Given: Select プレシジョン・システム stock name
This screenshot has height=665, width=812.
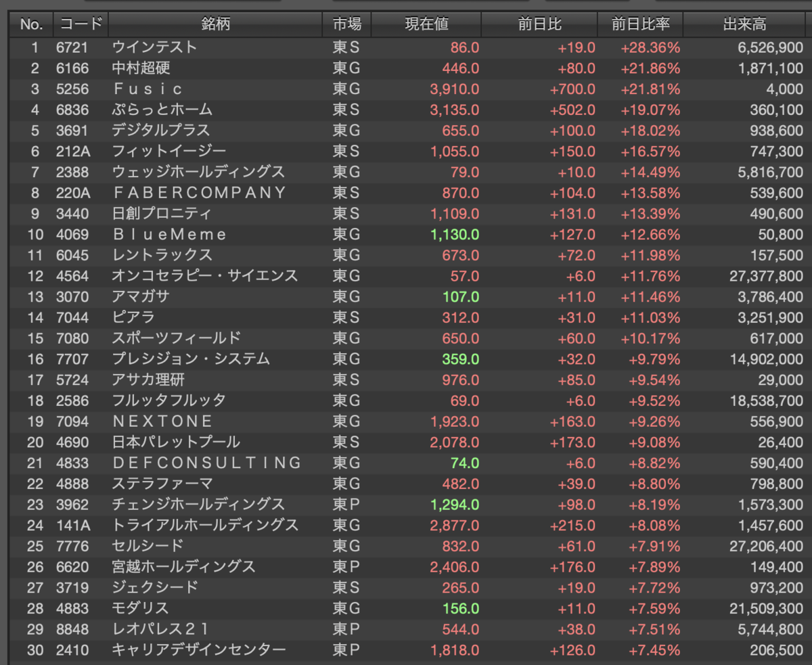Looking at the screenshot, I should [190, 359].
